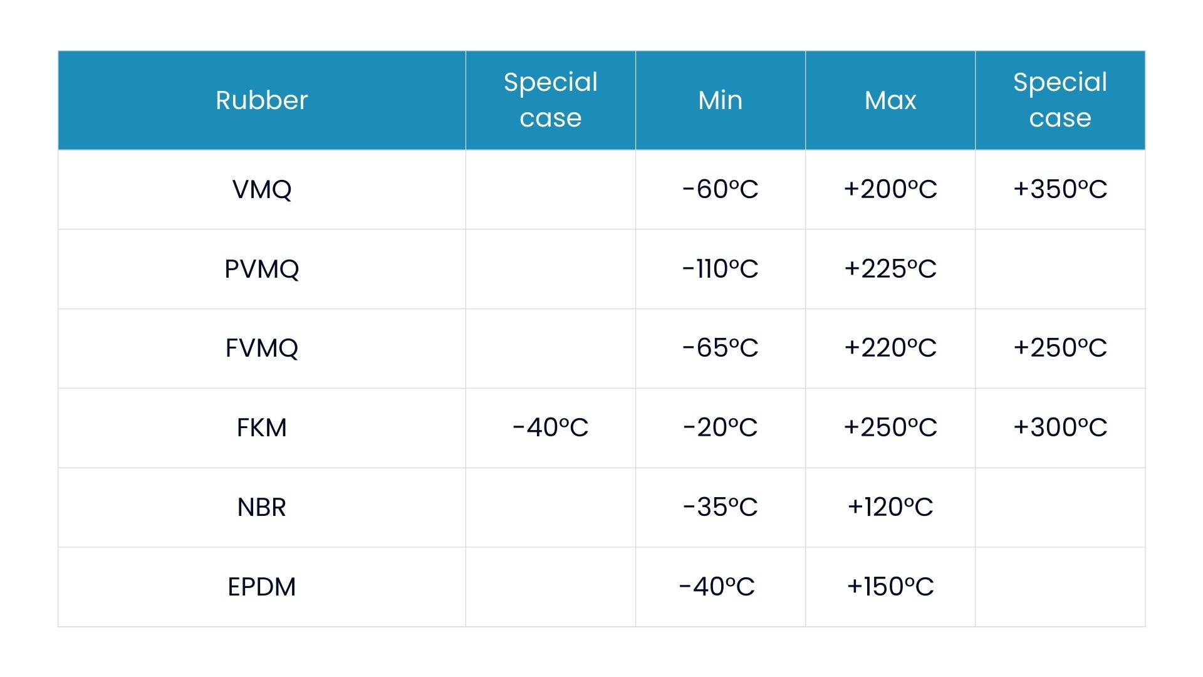Select the NBR rubber cell
This screenshot has width=1203, height=677.
click(x=261, y=507)
